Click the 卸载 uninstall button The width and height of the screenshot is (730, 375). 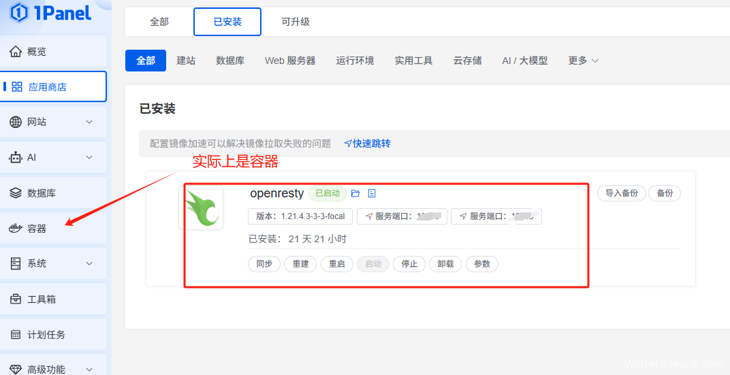click(x=445, y=264)
